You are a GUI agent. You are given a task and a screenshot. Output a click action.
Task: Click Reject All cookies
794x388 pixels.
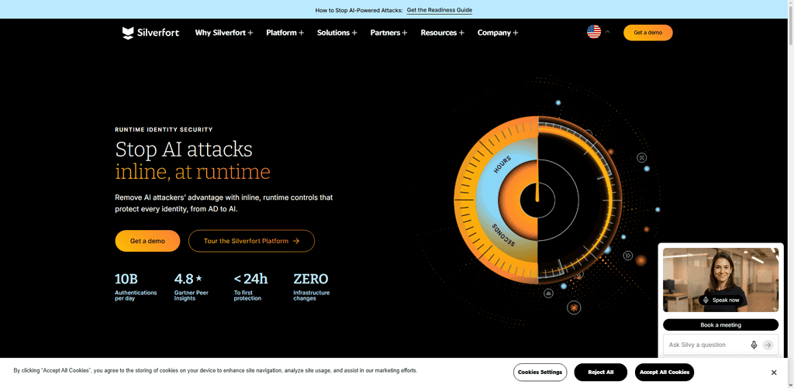[x=601, y=373]
